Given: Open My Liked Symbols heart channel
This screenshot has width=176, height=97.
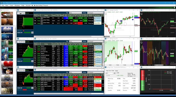Looking at the screenshot, I should [x=7, y=64].
